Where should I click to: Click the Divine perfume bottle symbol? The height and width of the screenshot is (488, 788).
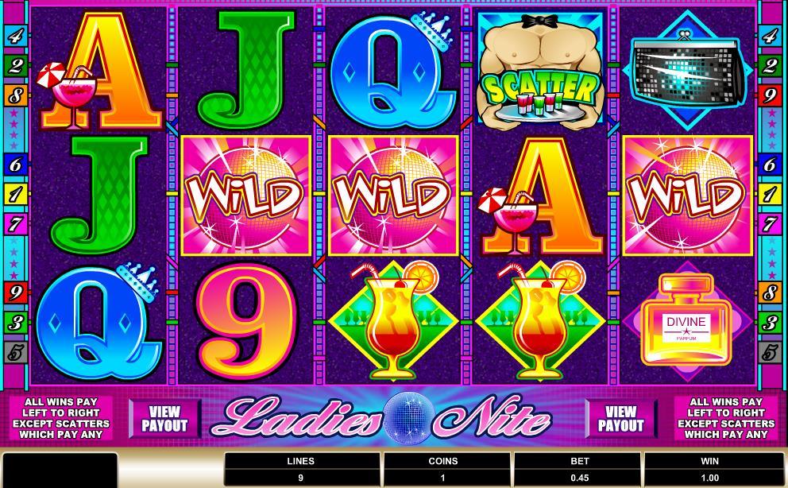coord(687,320)
